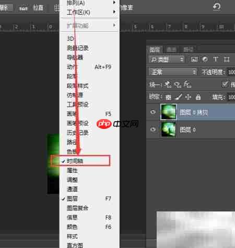Click the 清除 clear button in options bar

(x=6, y=8)
